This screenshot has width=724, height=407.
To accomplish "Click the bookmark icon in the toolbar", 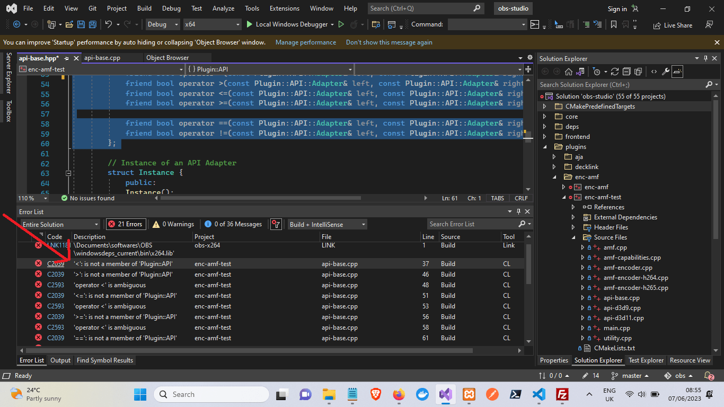I will 613,24.
